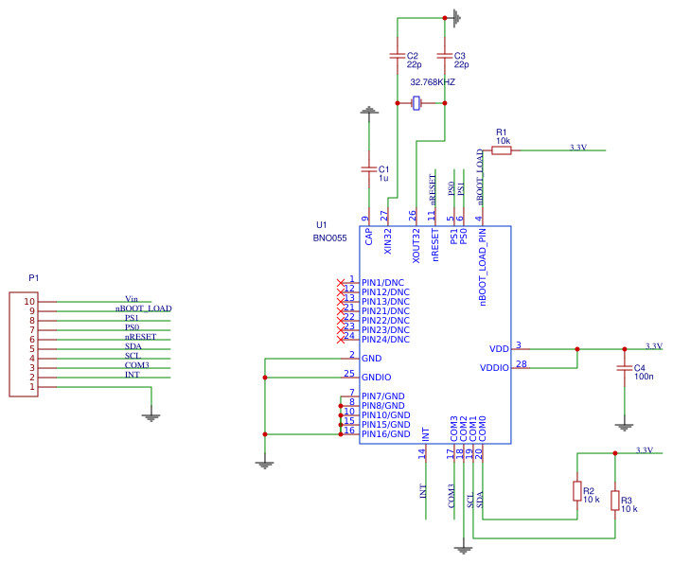673x563 pixels.
Task: Click the ground symbol beneath capacitor C4
Action: pyautogui.click(x=623, y=426)
